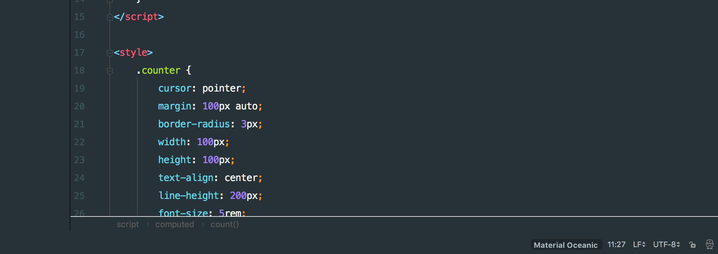
Task: Open the code inspection Hector icon
Action: 709,244
